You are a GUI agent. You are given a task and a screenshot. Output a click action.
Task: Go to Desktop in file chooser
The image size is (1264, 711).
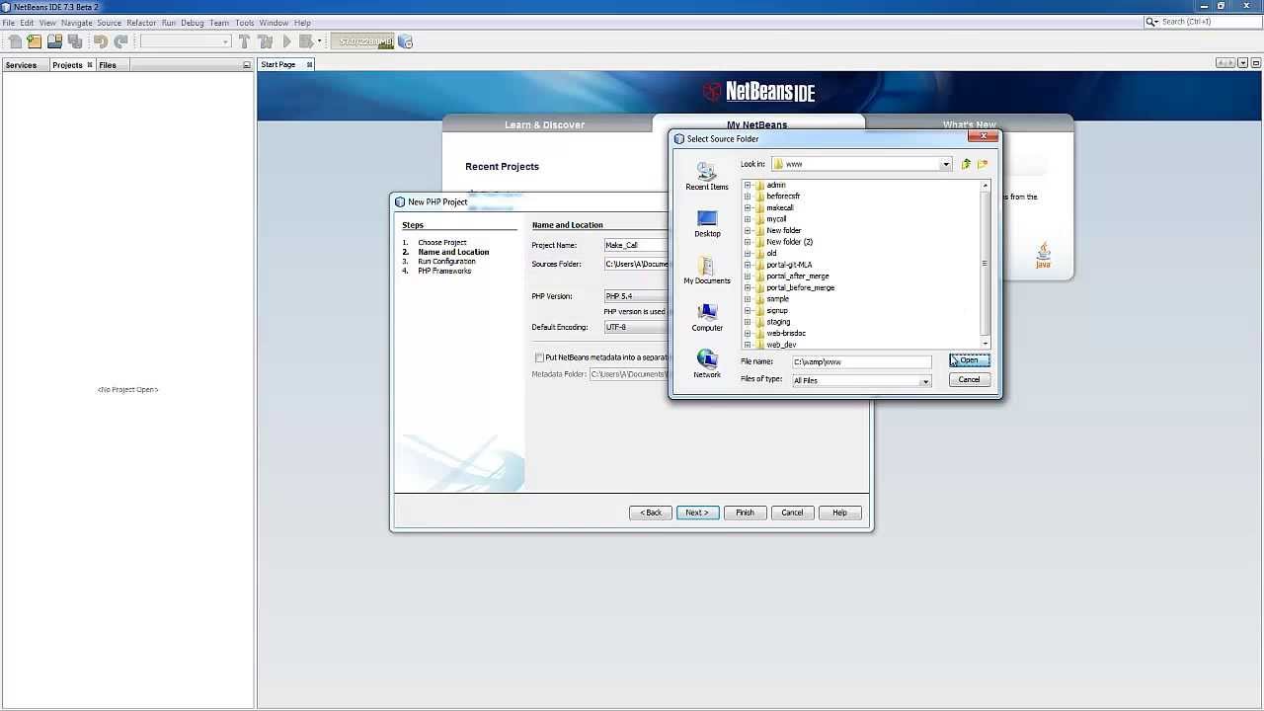click(707, 223)
